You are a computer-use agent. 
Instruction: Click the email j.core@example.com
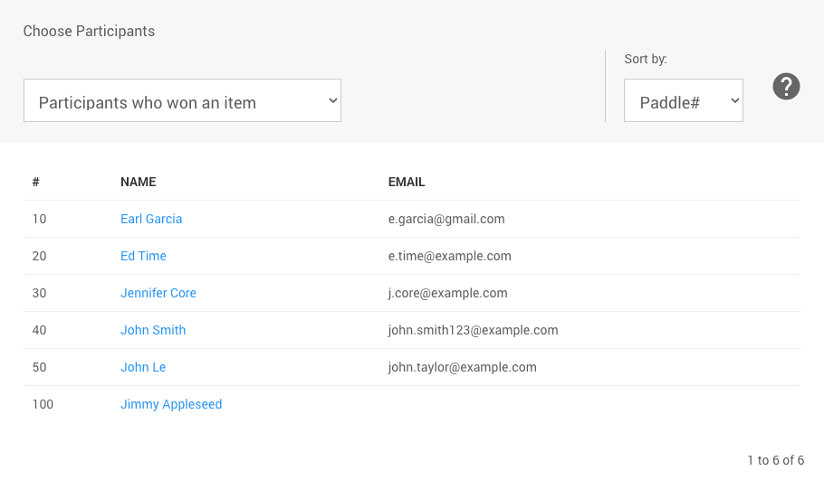(447, 293)
